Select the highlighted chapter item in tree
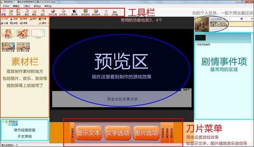This screenshot has height=147, width=254. (15, 124)
